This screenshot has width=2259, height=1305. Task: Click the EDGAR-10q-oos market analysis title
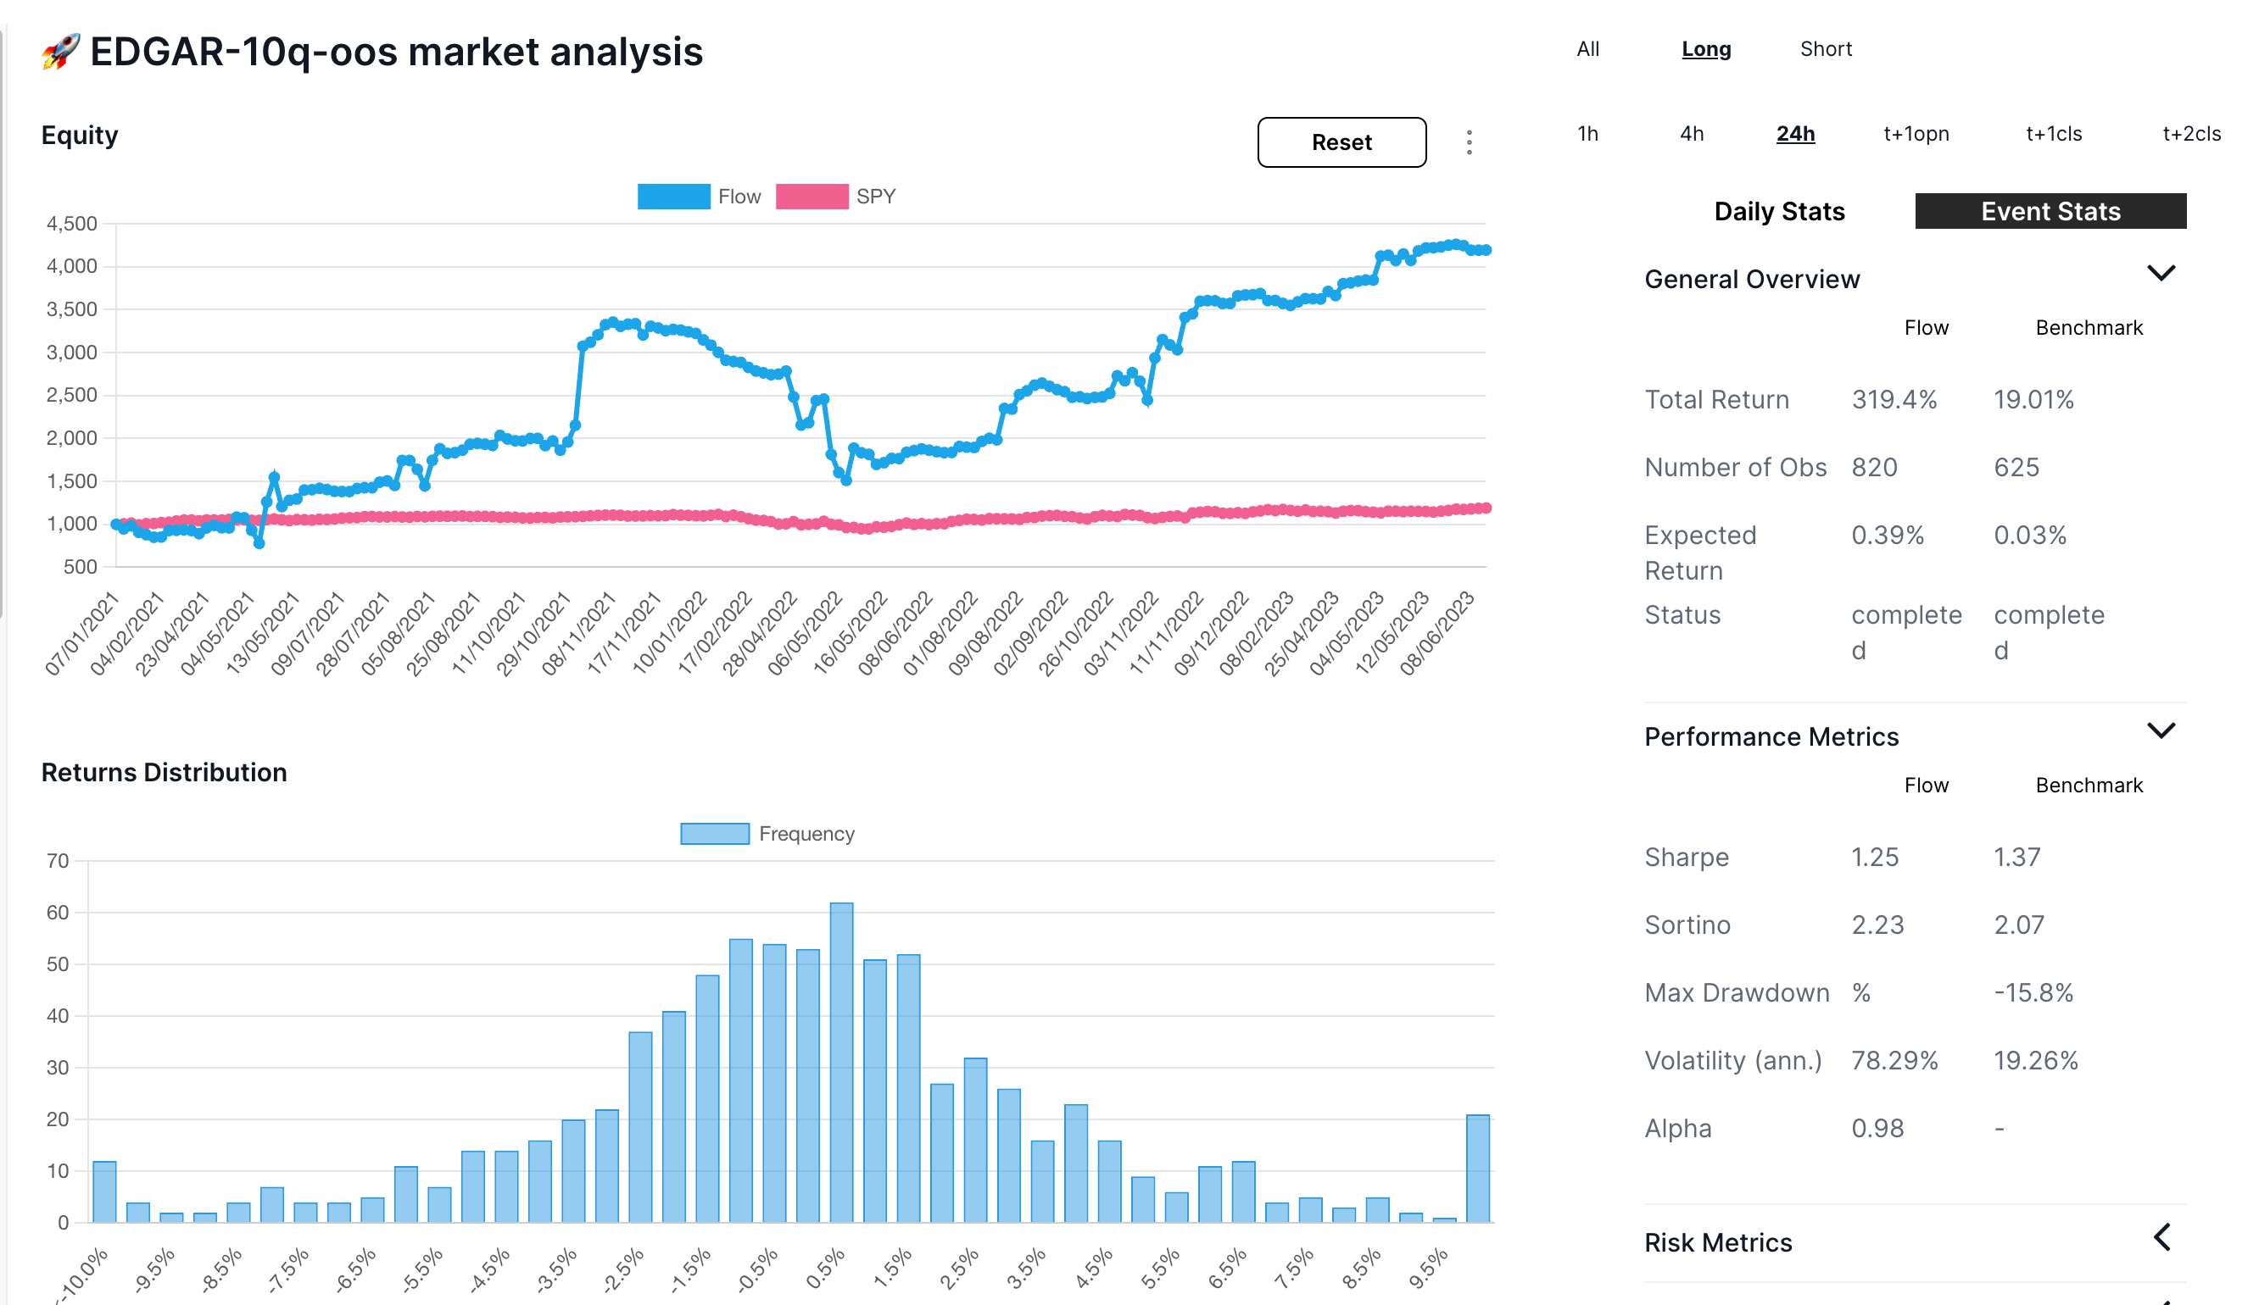(x=396, y=52)
